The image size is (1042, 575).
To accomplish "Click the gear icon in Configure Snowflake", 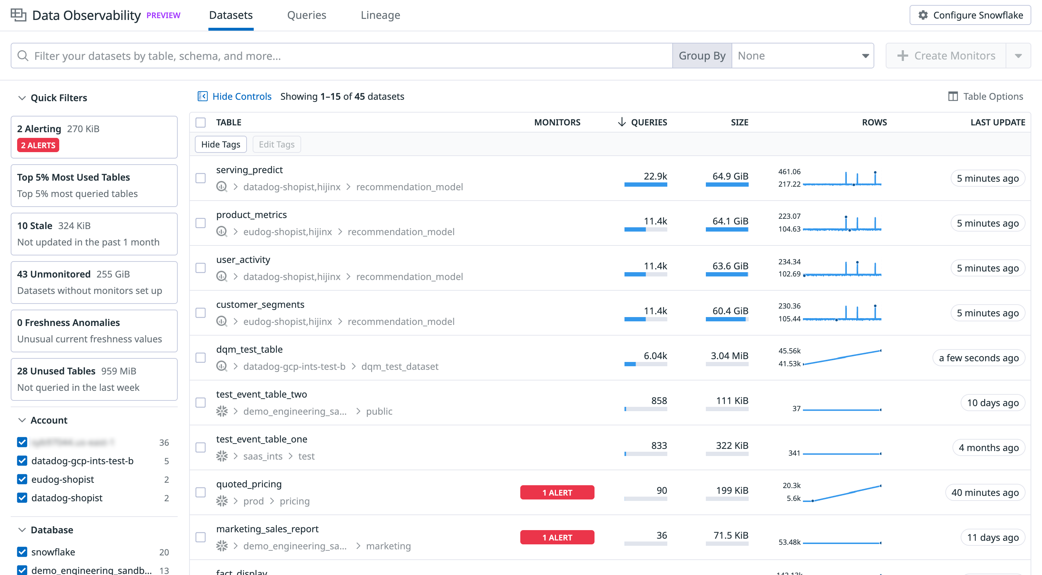I will pyautogui.click(x=923, y=15).
